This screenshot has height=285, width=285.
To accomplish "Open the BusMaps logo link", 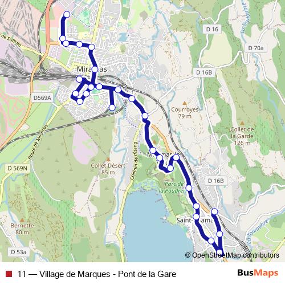I will coord(258,273).
